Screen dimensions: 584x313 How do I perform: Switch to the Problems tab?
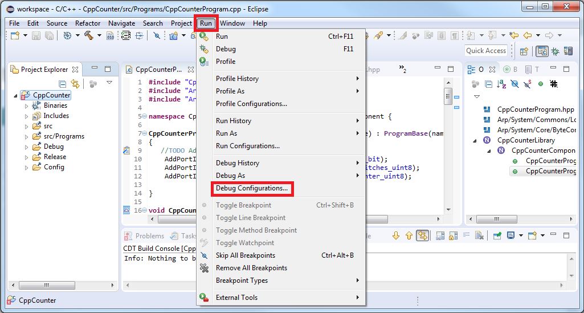point(145,236)
